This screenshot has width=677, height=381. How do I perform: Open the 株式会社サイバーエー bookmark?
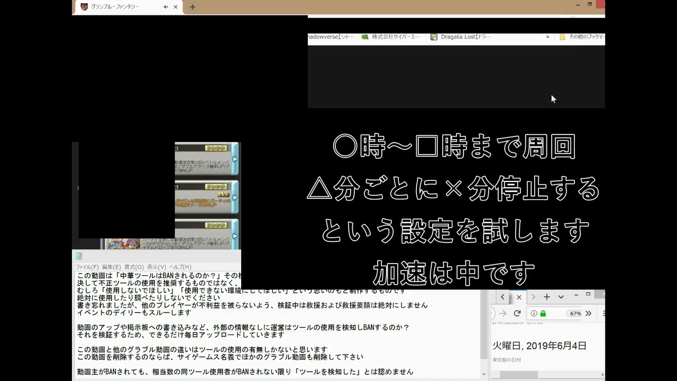(x=391, y=37)
